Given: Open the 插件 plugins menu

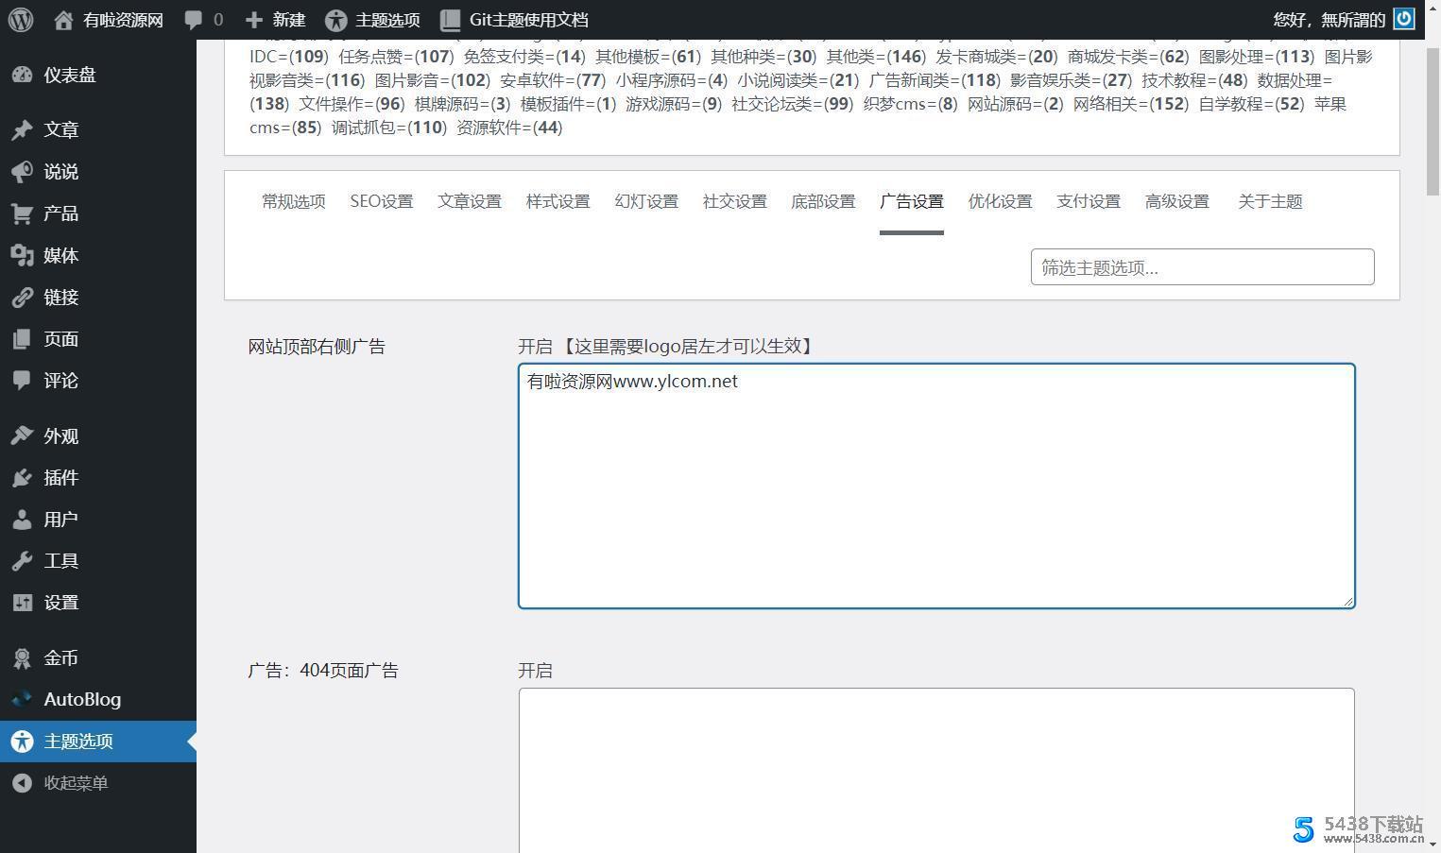Looking at the screenshot, I should [x=60, y=477].
